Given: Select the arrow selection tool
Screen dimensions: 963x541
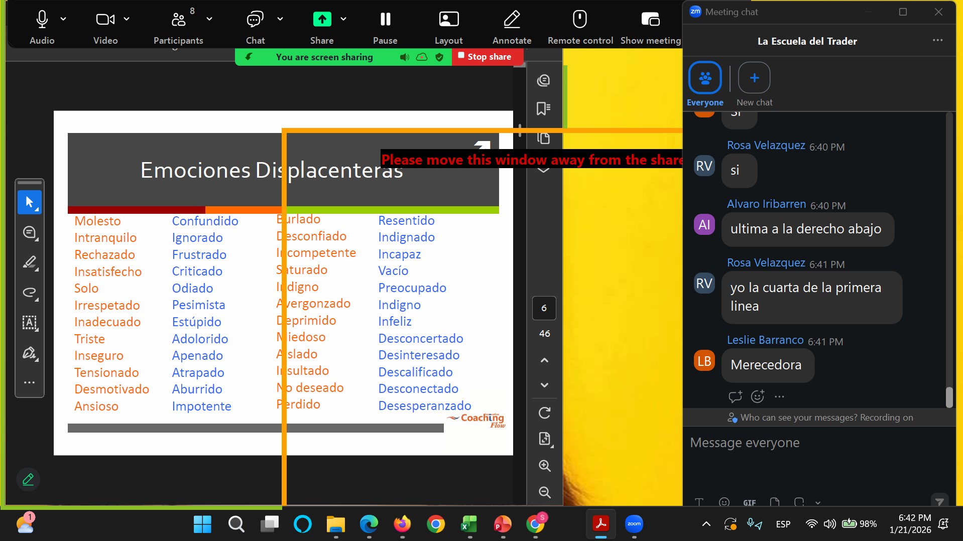Looking at the screenshot, I should [x=30, y=202].
